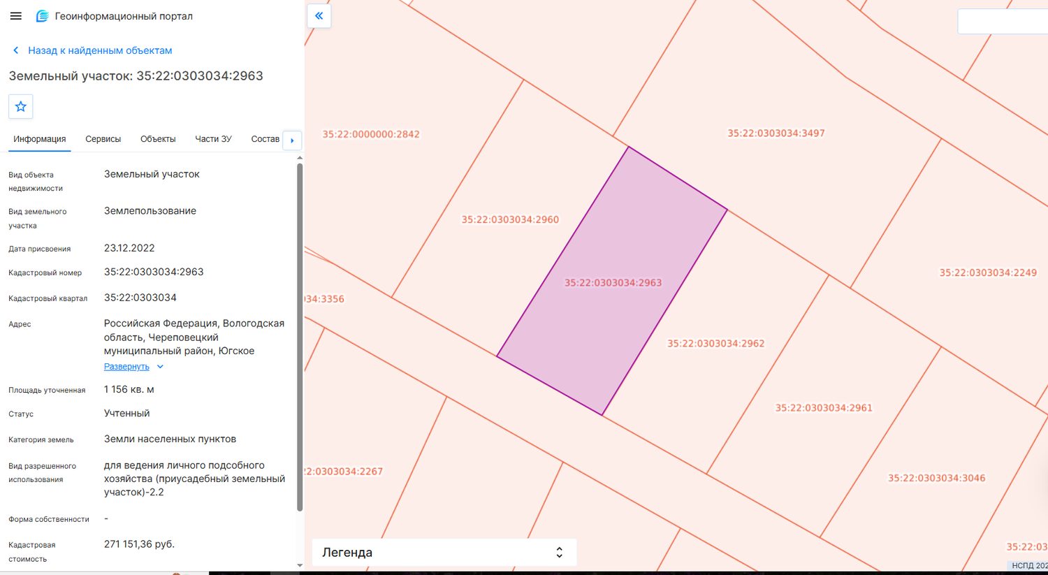Click cadastral number value 35:22:0303034:2963 in panel

pyautogui.click(x=154, y=272)
